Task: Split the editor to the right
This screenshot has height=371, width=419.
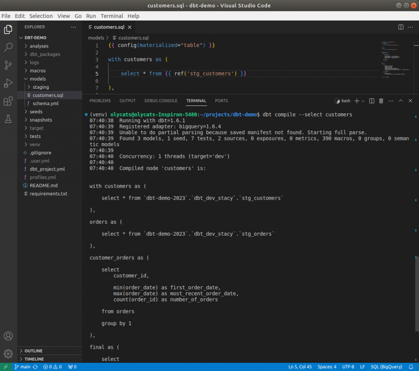Action: point(401,27)
